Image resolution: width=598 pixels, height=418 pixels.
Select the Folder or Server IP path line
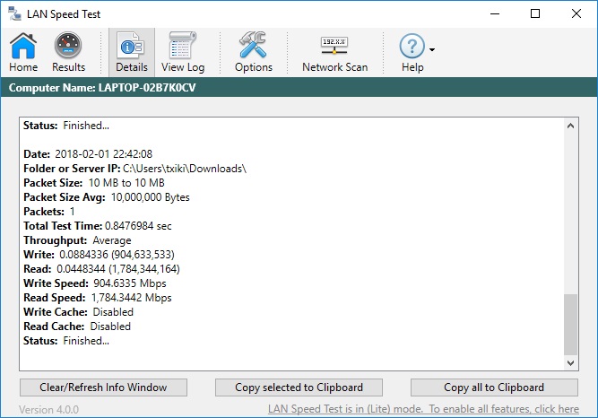[135, 169]
